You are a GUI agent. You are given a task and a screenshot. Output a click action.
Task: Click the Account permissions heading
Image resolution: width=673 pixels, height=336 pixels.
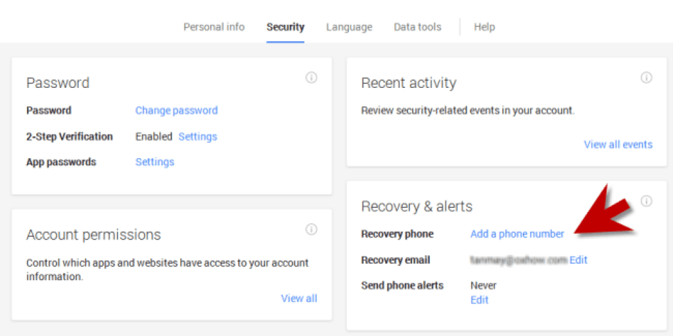(x=93, y=235)
